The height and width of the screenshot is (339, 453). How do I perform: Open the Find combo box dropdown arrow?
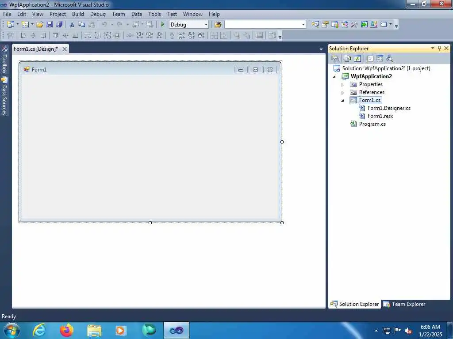303,25
